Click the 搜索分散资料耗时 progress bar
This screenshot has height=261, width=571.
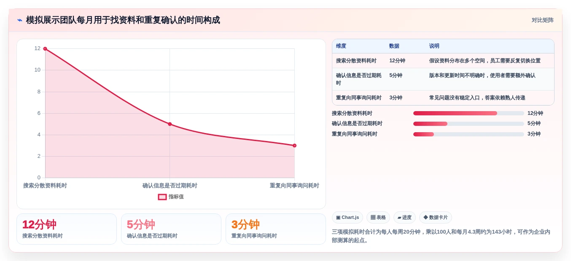point(469,113)
